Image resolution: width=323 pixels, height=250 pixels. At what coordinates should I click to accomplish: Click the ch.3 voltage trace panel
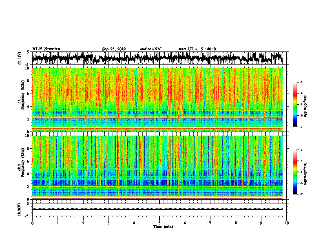(159, 210)
